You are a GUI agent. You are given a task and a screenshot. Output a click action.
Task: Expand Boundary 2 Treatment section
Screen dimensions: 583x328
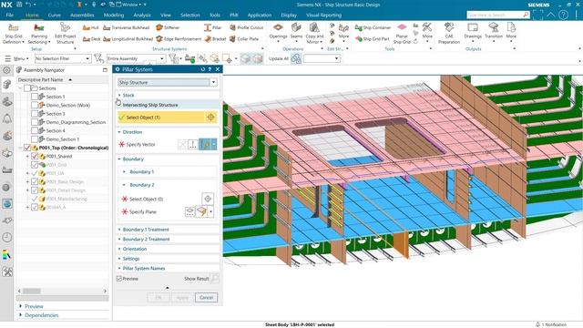pos(146,239)
